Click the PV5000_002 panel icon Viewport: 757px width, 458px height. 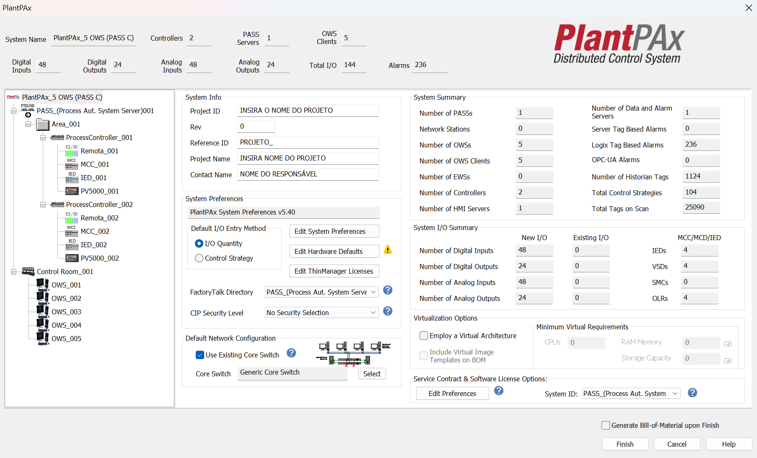tap(72, 258)
